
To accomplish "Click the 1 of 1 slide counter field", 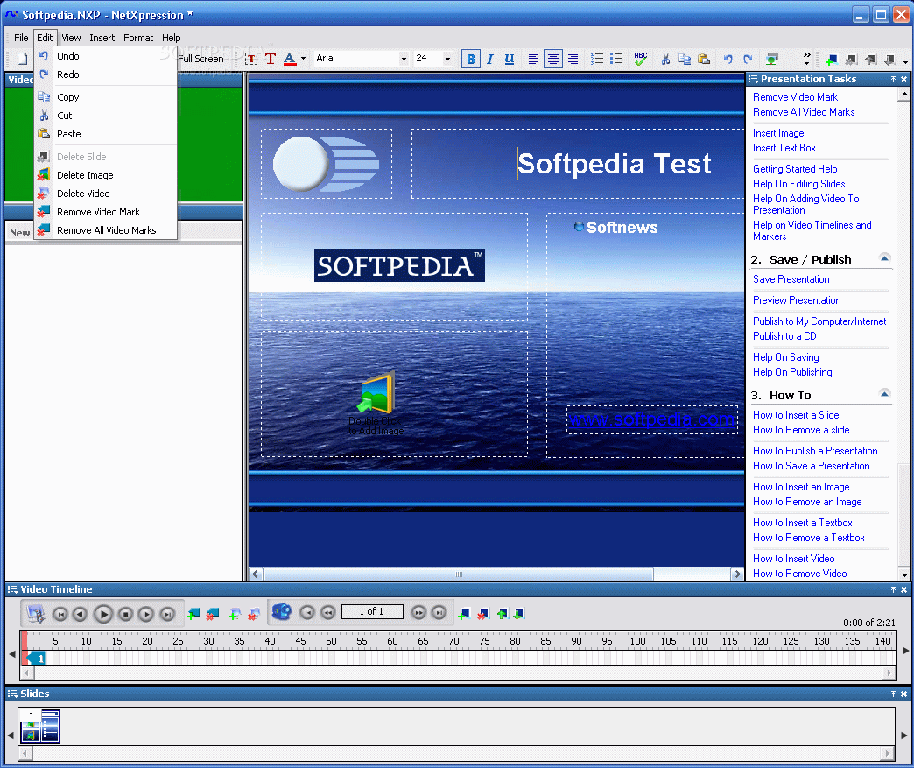I will 372,611.
